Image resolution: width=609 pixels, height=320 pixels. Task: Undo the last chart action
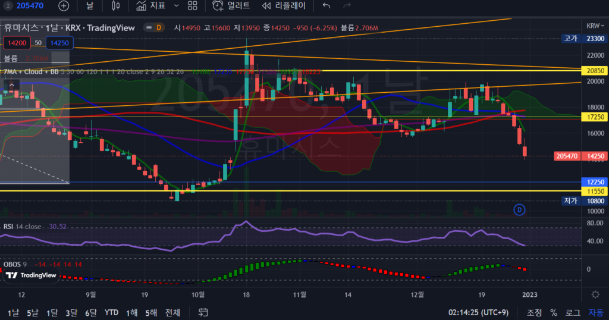pyautogui.click(x=326, y=6)
